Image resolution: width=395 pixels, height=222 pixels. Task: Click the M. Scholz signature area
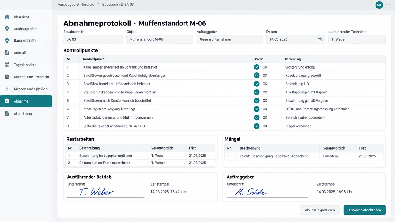click(x=267, y=192)
